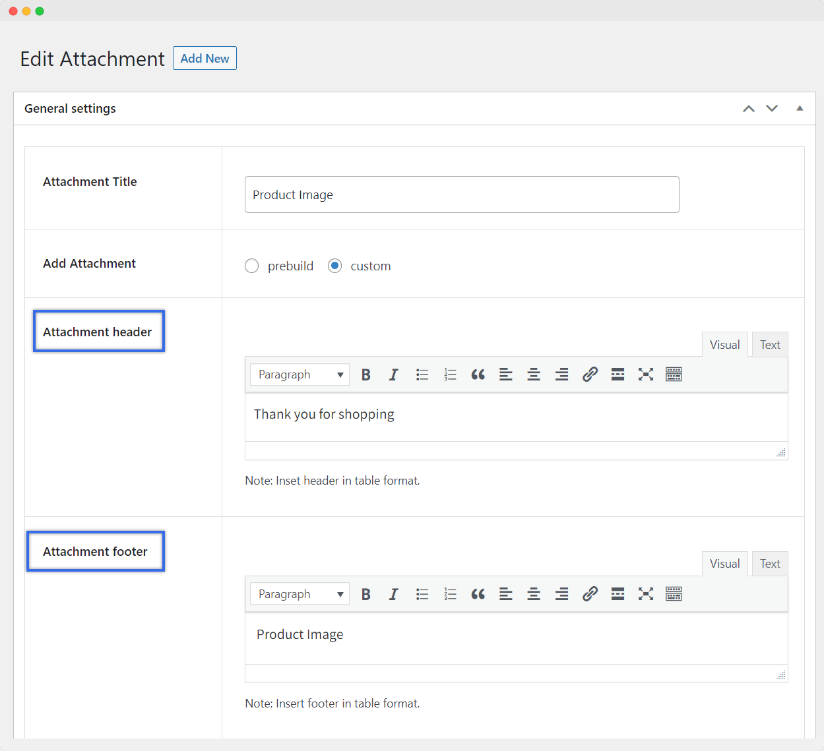824x751 pixels.
Task: Click Bold icon in header editor toolbar
Action: pos(365,375)
